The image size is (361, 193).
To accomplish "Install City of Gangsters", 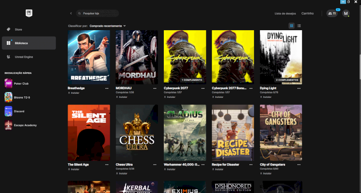I will tap(266, 174).
